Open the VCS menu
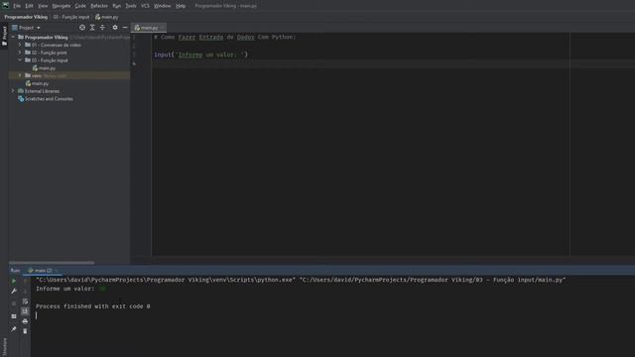 (146, 6)
